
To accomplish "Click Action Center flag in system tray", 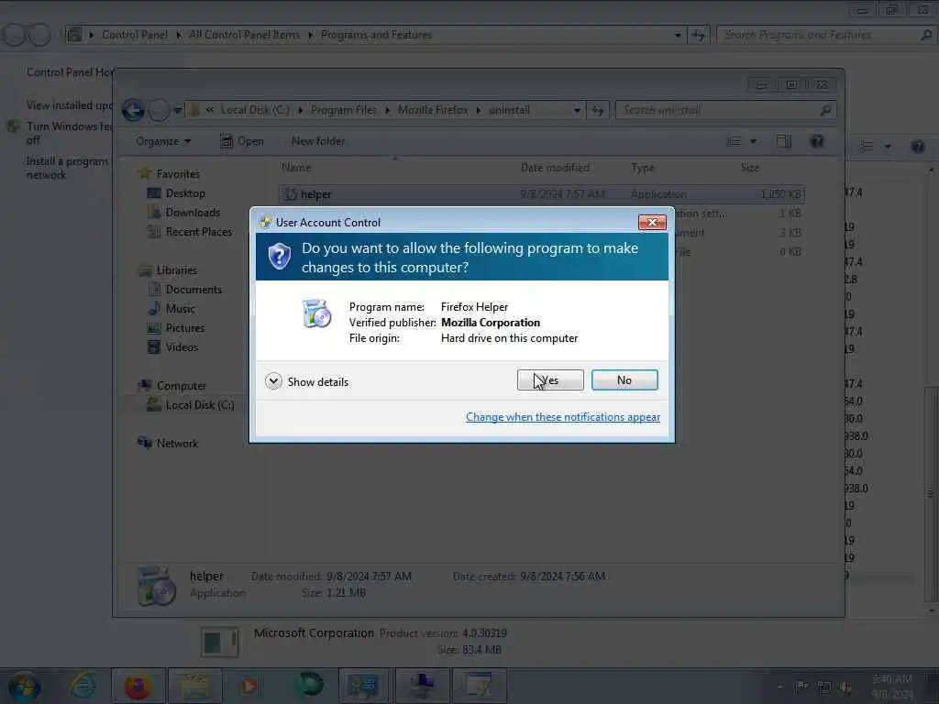I will click(x=801, y=687).
